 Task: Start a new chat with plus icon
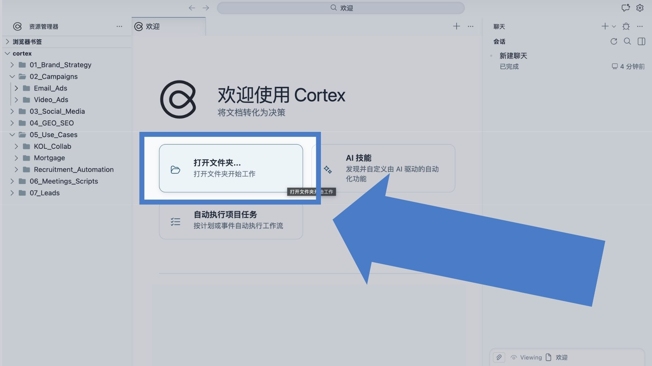(605, 26)
